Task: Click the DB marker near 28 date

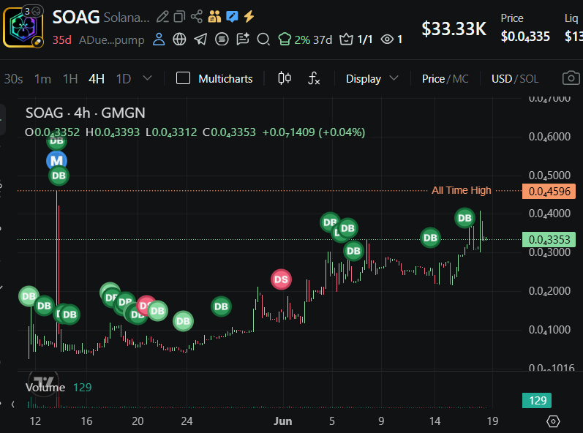Action: point(221,306)
